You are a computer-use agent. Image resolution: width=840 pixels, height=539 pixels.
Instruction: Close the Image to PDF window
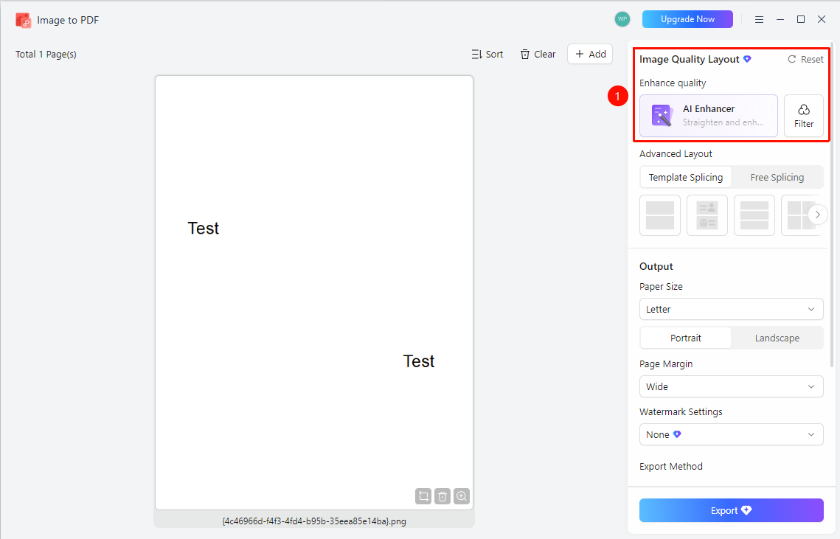point(822,19)
